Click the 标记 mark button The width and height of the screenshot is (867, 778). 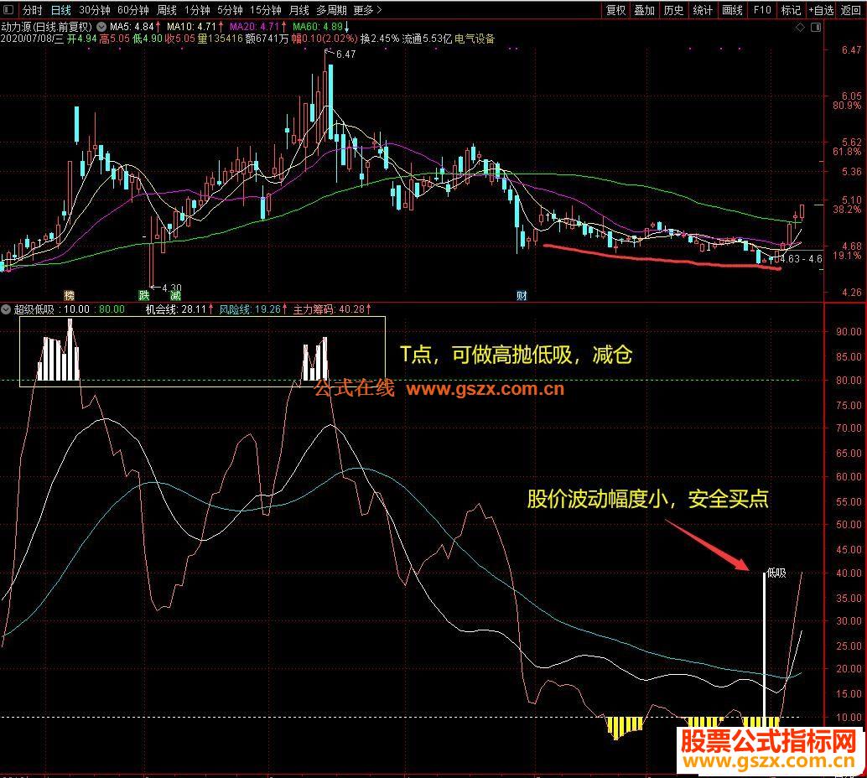[791, 10]
